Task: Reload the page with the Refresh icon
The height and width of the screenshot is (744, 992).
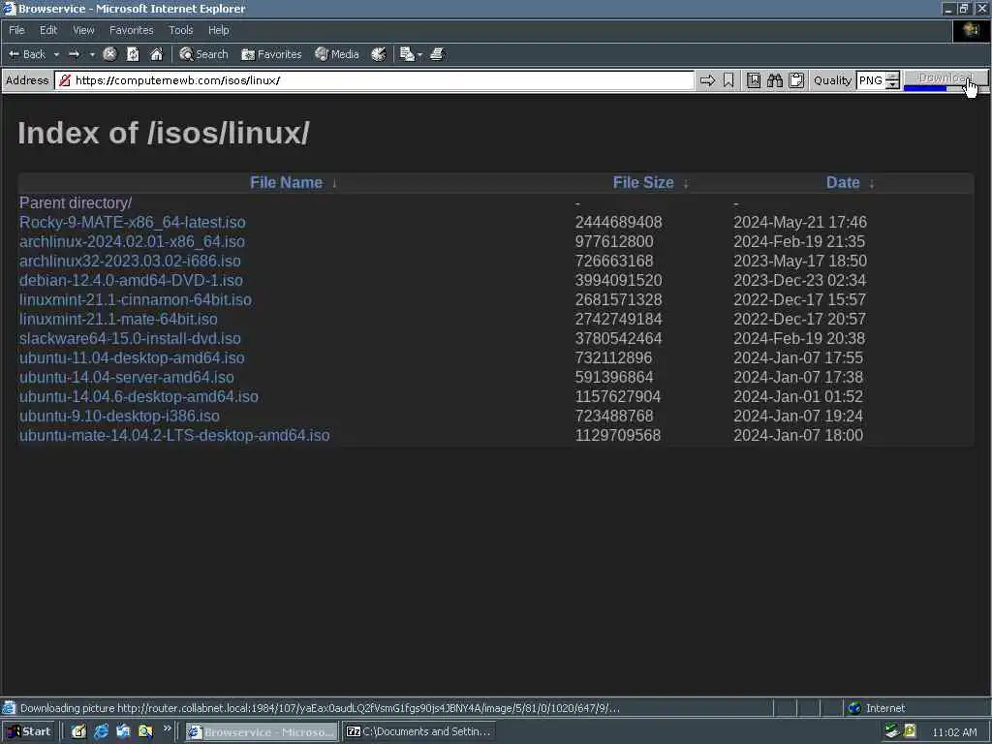Action: [133, 54]
